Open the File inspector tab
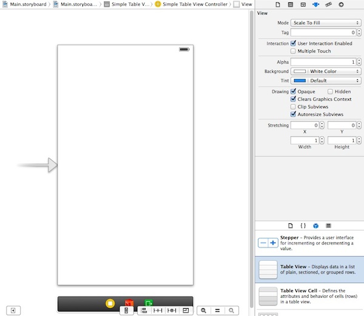 point(277,4)
